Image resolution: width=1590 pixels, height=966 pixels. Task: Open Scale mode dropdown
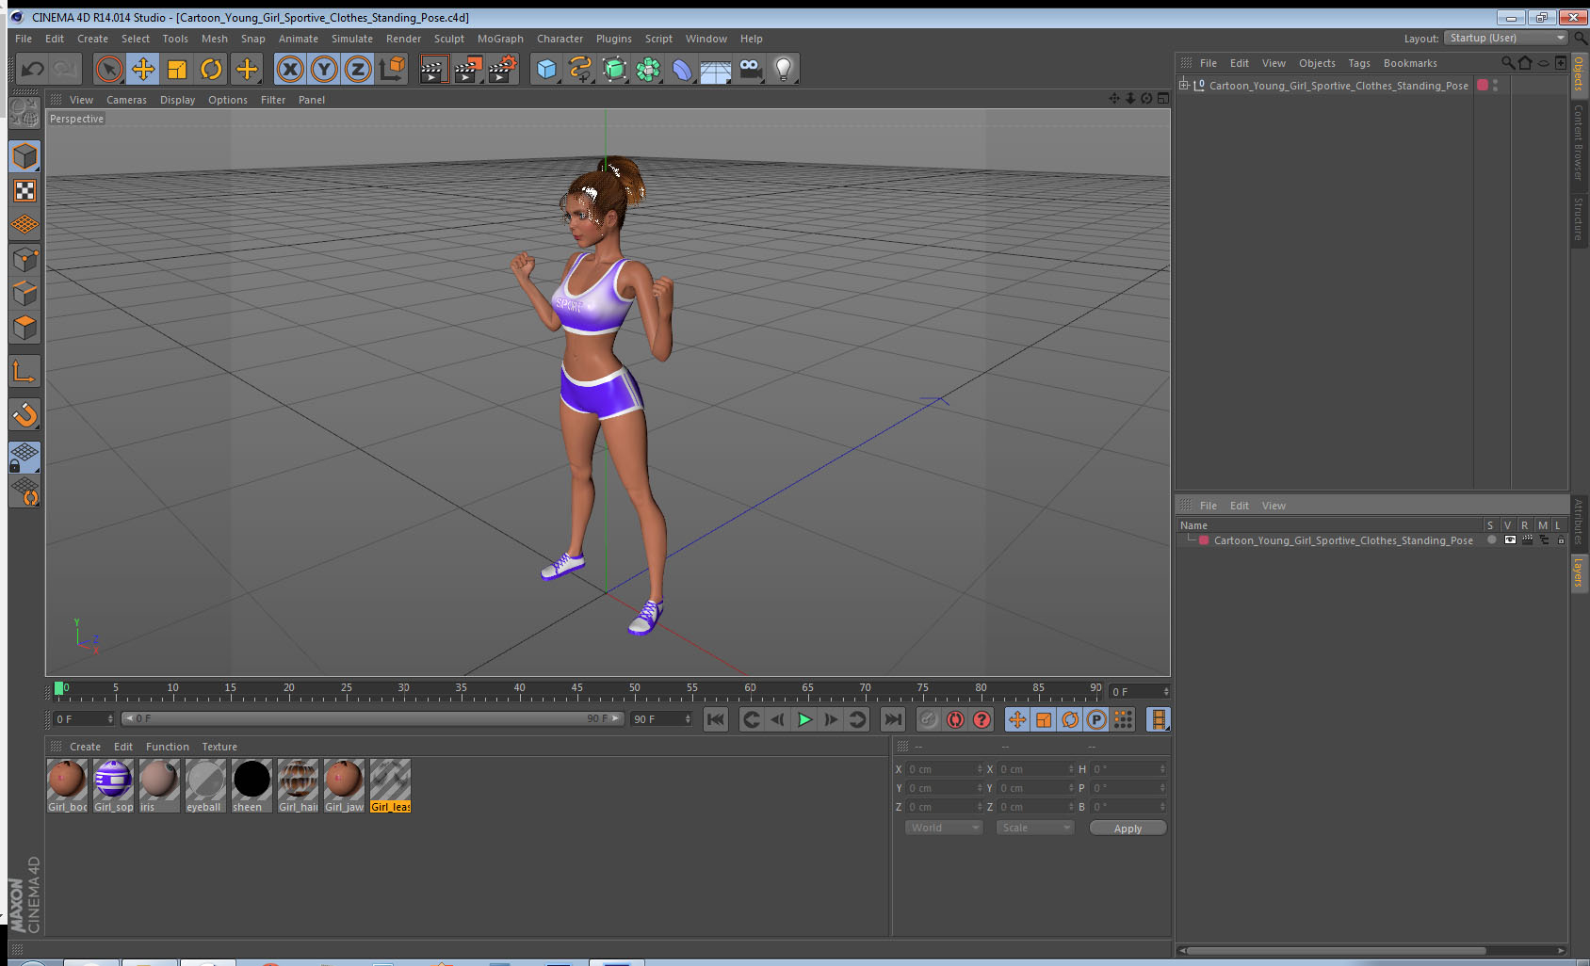point(1035,828)
